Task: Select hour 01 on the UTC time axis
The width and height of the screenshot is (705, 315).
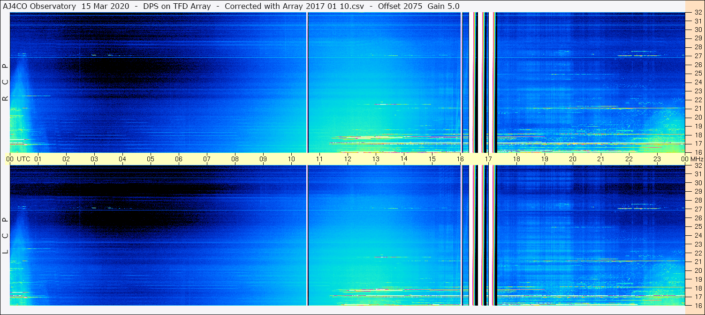Action: pos(38,159)
